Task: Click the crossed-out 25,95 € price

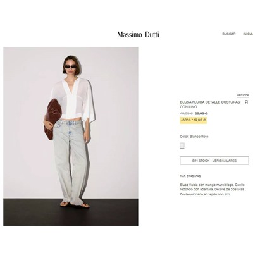Action: pos(201,114)
